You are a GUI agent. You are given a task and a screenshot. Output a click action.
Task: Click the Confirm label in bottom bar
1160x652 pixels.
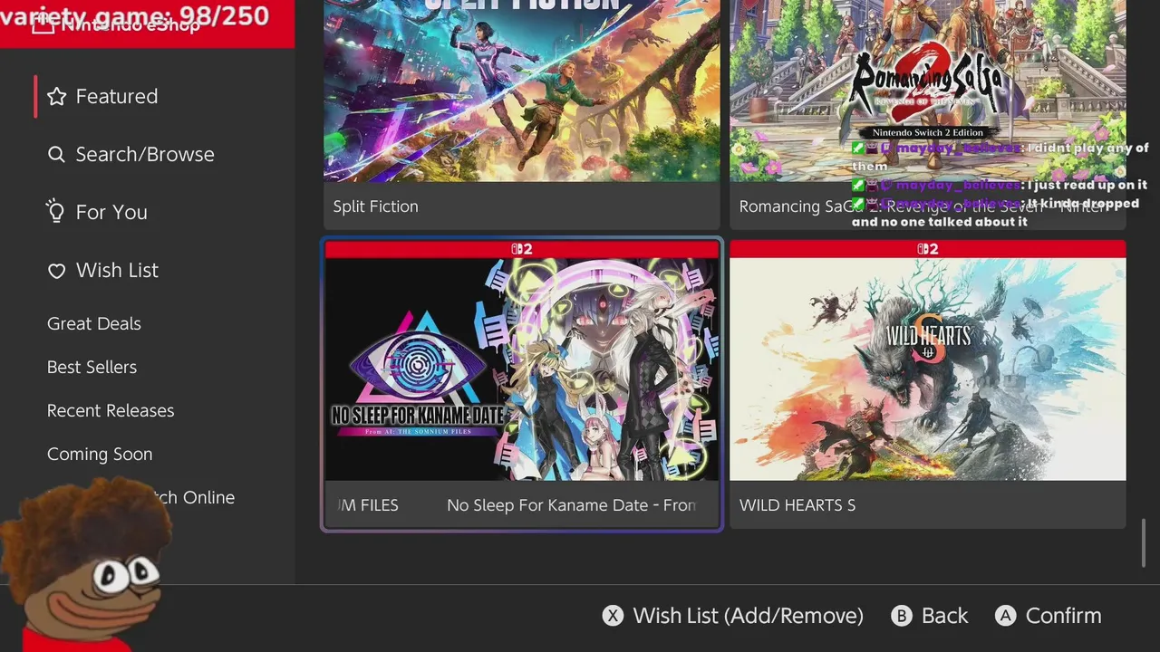click(x=1063, y=616)
